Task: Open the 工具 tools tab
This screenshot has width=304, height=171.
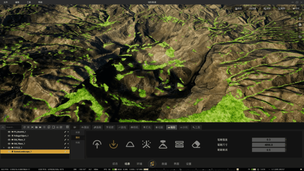Action: [196, 127]
